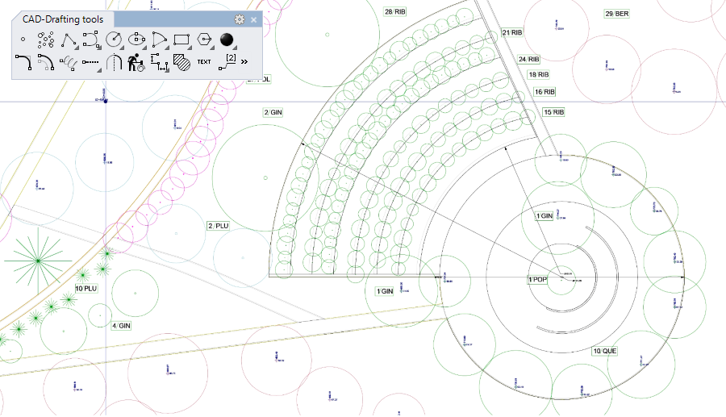This screenshot has width=726, height=417.
Task: Select the Polygon tool
Action: click(x=204, y=40)
